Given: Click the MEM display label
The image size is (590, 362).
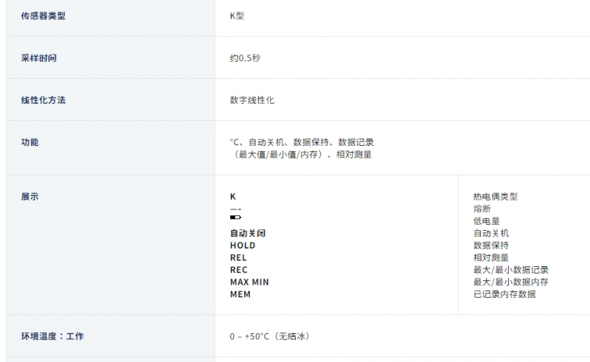Looking at the screenshot, I should click(x=240, y=294).
